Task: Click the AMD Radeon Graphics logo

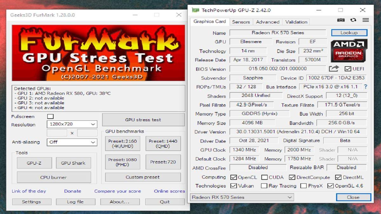Action: pyautogui.click(x=349, y=50)
